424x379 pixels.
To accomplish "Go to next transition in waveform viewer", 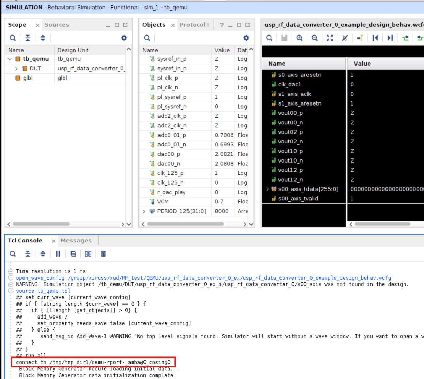I will point(390,38).
